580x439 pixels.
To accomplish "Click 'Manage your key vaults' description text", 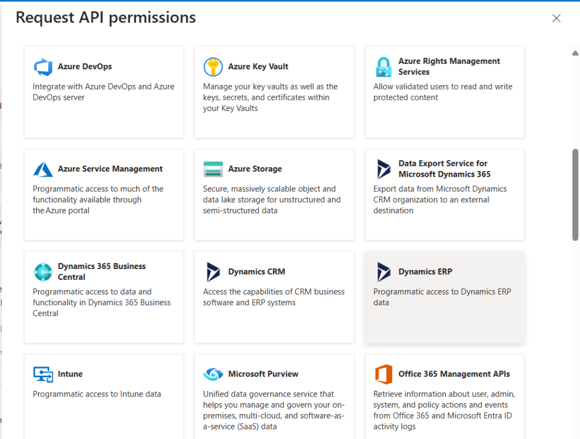I will click(270, 97).
